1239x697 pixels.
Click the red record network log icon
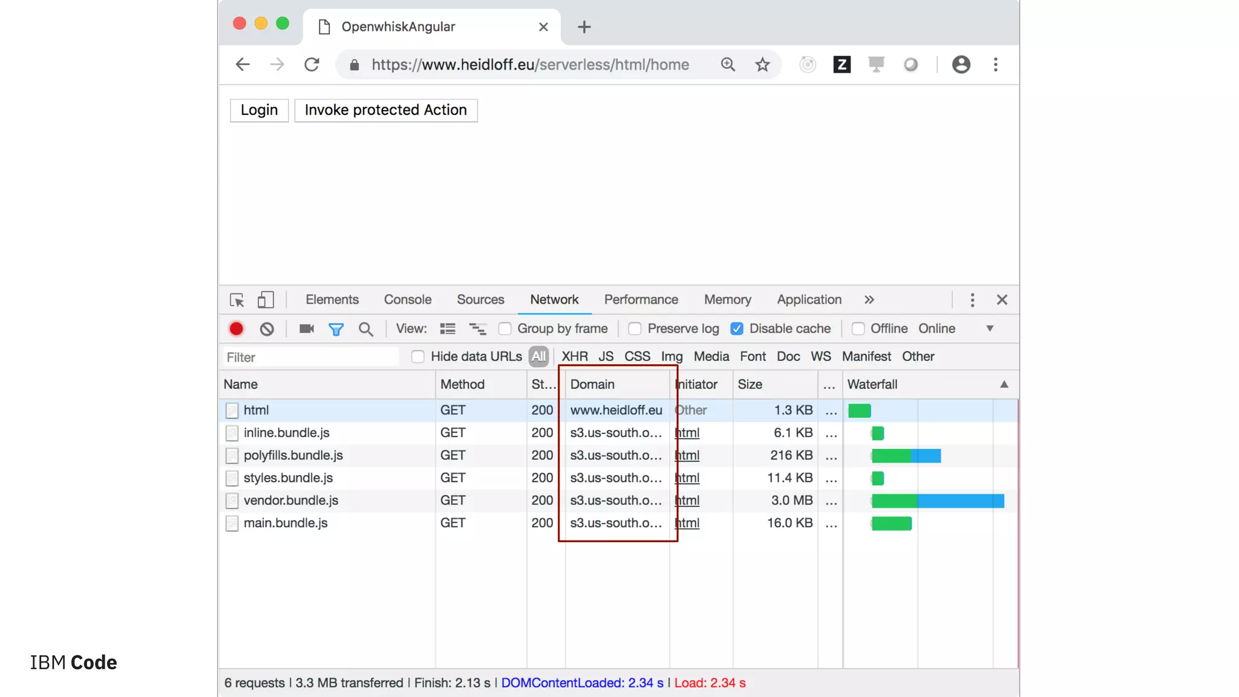[x=236, y=329]
